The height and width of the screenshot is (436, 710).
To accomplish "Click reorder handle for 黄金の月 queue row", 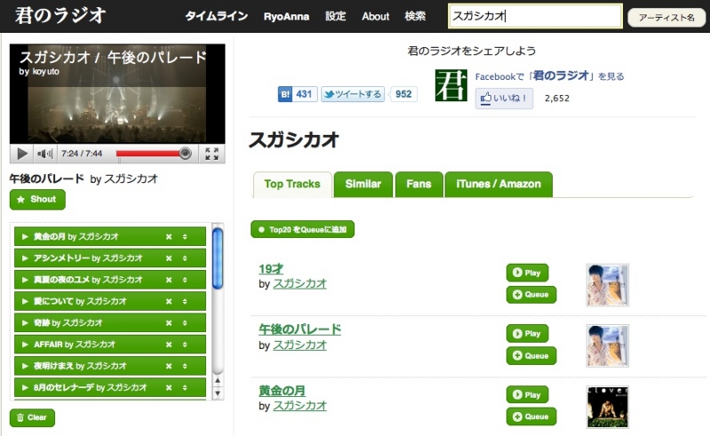I will point(185,236).
